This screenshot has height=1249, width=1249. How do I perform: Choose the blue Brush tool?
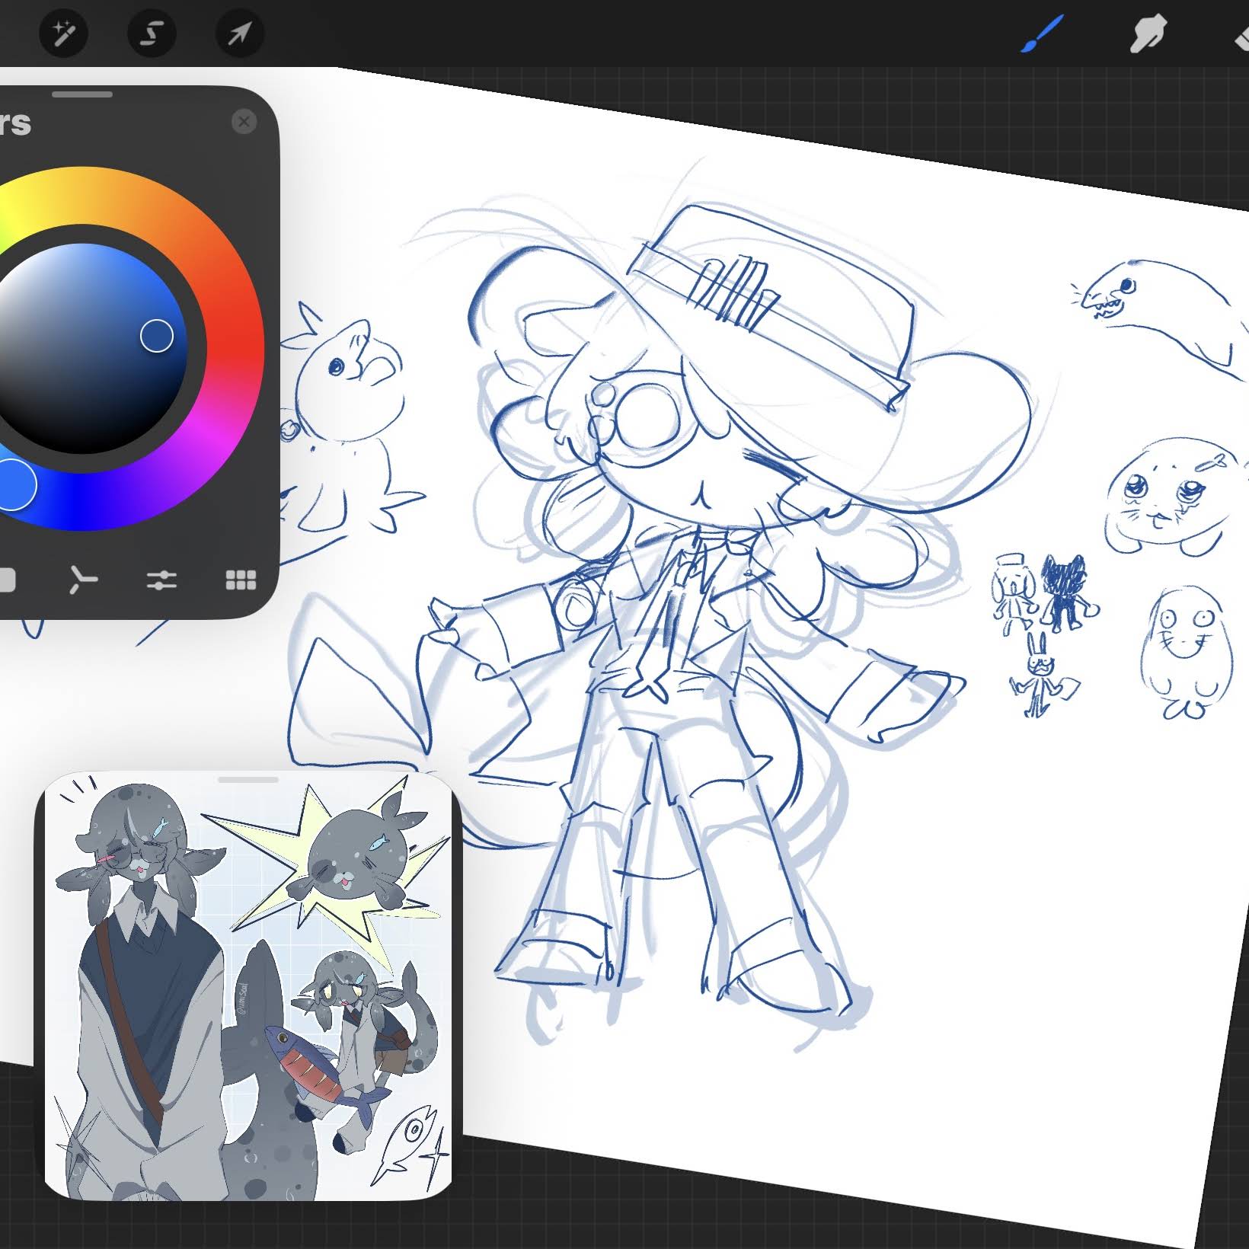point(1042,34)
